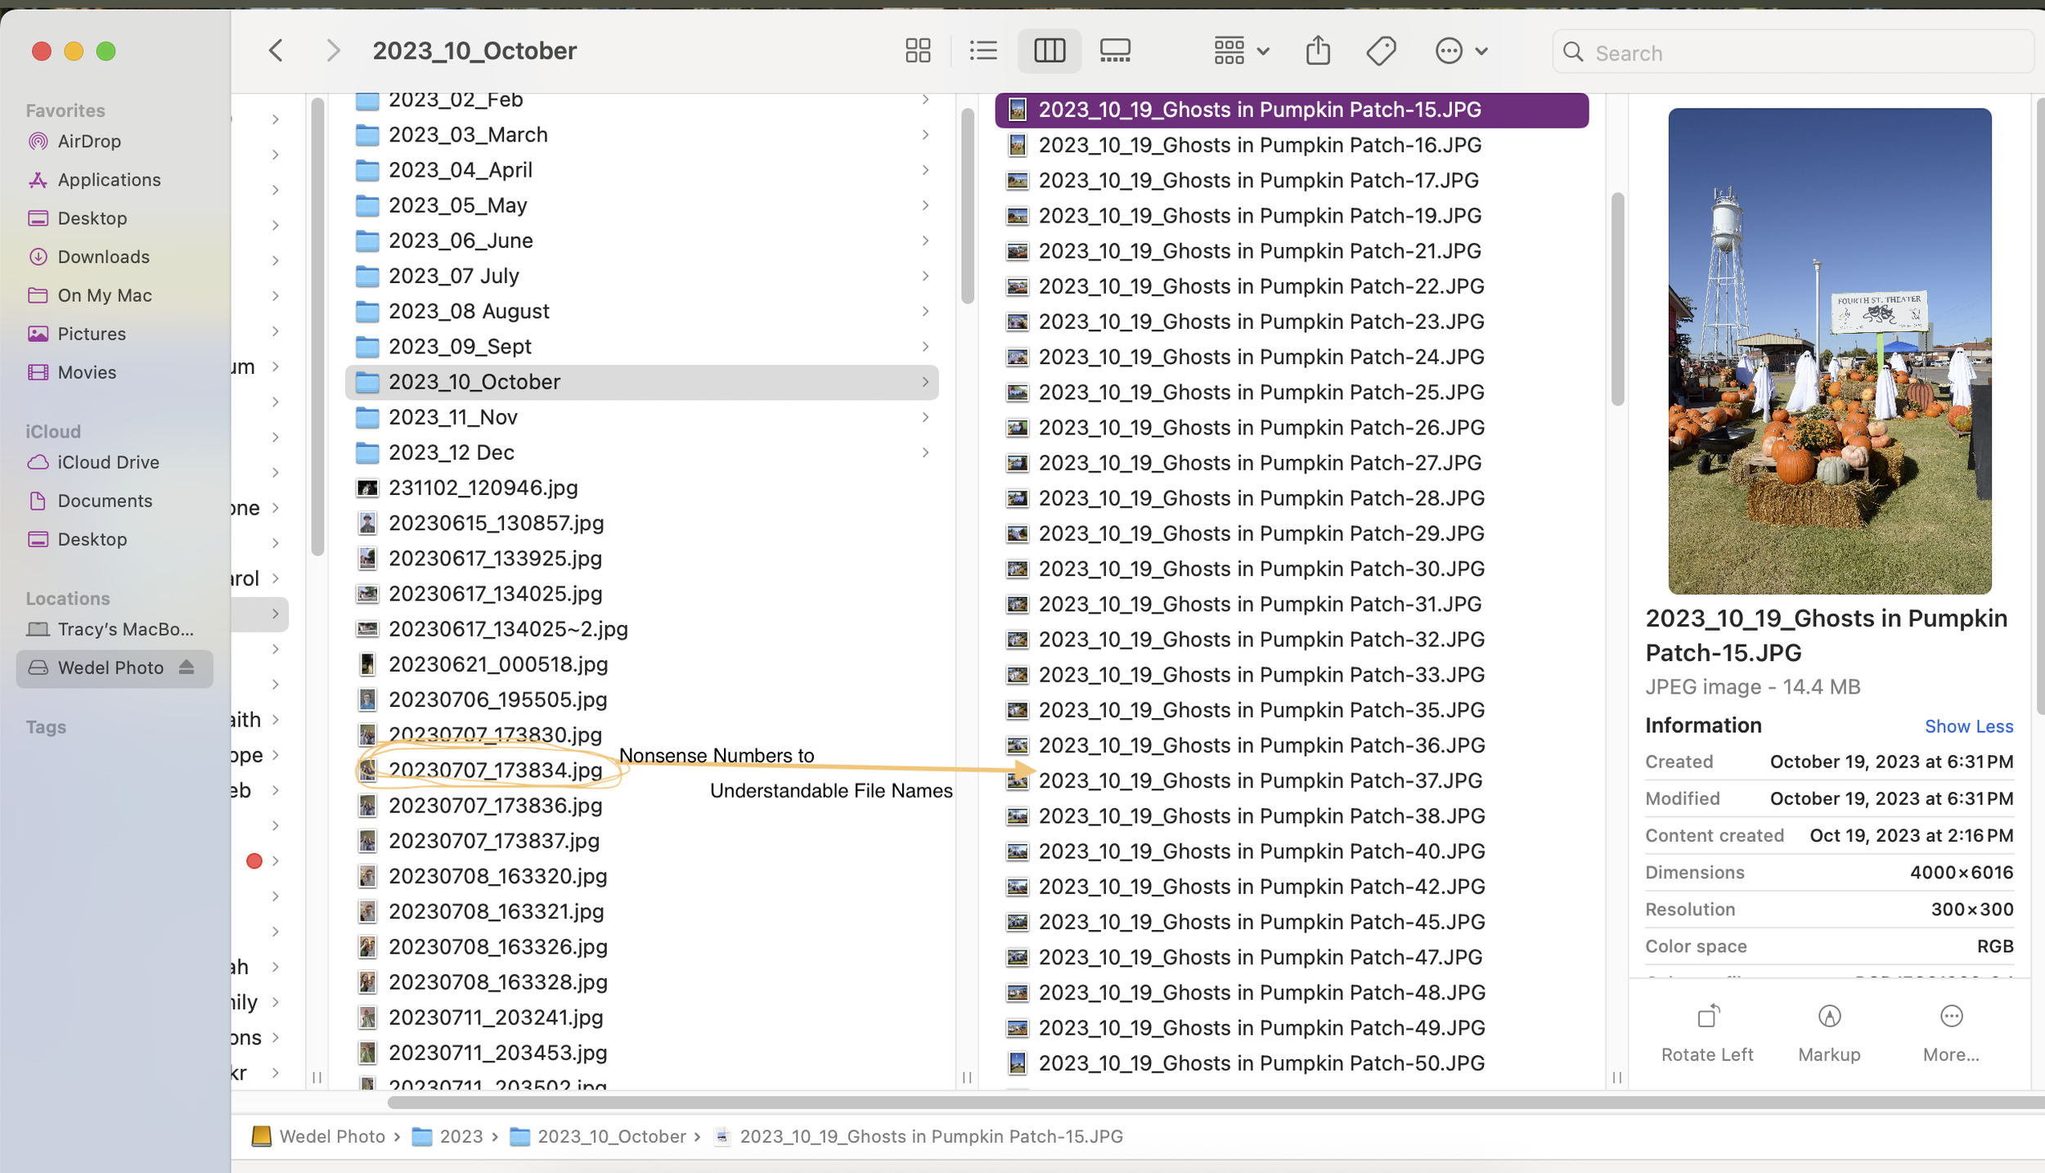This screenshot has height=1173, width=2045.
Task: Open the ellipsis action menu dropdown
Action: coord(1461,51)
